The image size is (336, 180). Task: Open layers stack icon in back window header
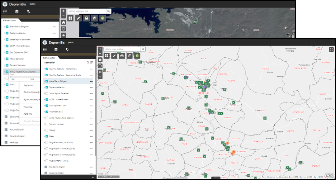click(x=16, y=11)
